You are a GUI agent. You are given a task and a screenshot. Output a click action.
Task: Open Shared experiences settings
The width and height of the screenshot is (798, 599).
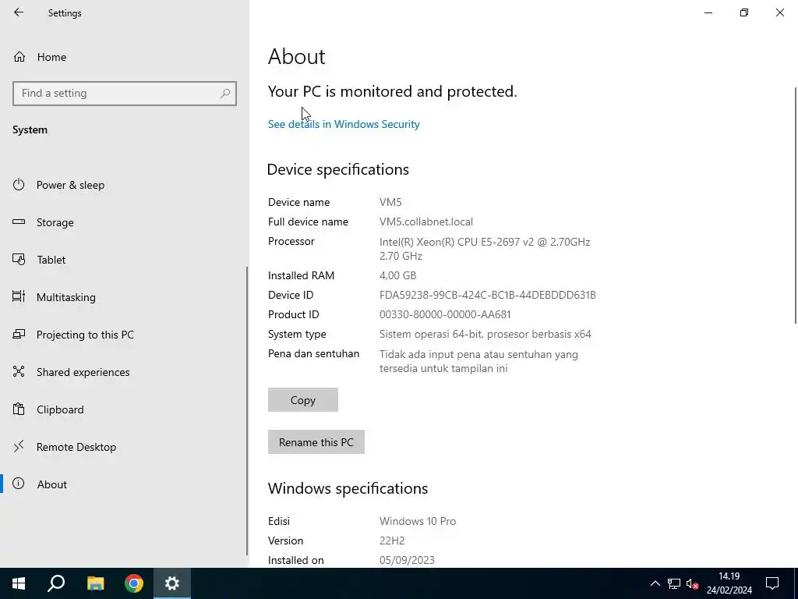pos(125,372)
